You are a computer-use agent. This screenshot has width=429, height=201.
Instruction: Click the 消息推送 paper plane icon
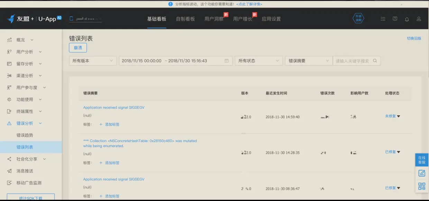click(9, 171)
